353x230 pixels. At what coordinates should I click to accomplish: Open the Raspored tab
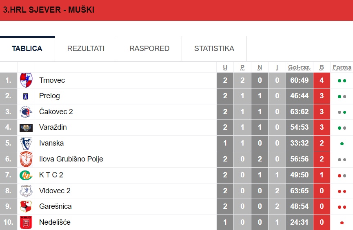click(x=149, y=49)
